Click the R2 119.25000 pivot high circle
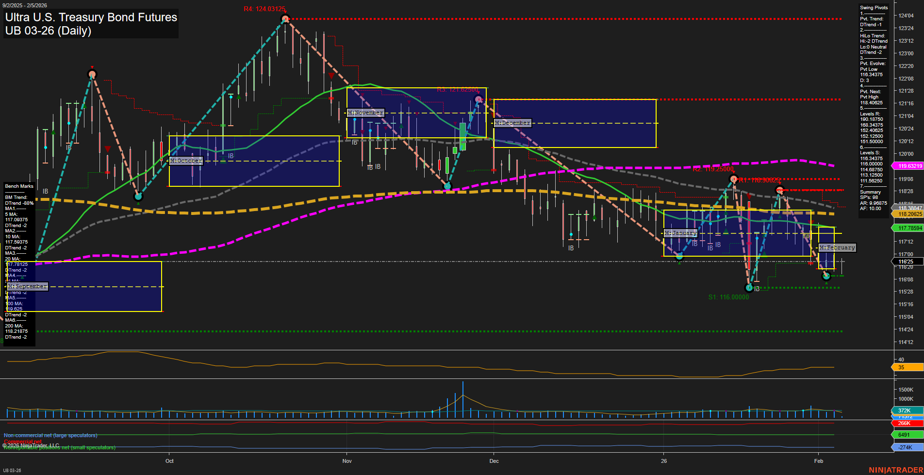 click(x=734, y=179)
